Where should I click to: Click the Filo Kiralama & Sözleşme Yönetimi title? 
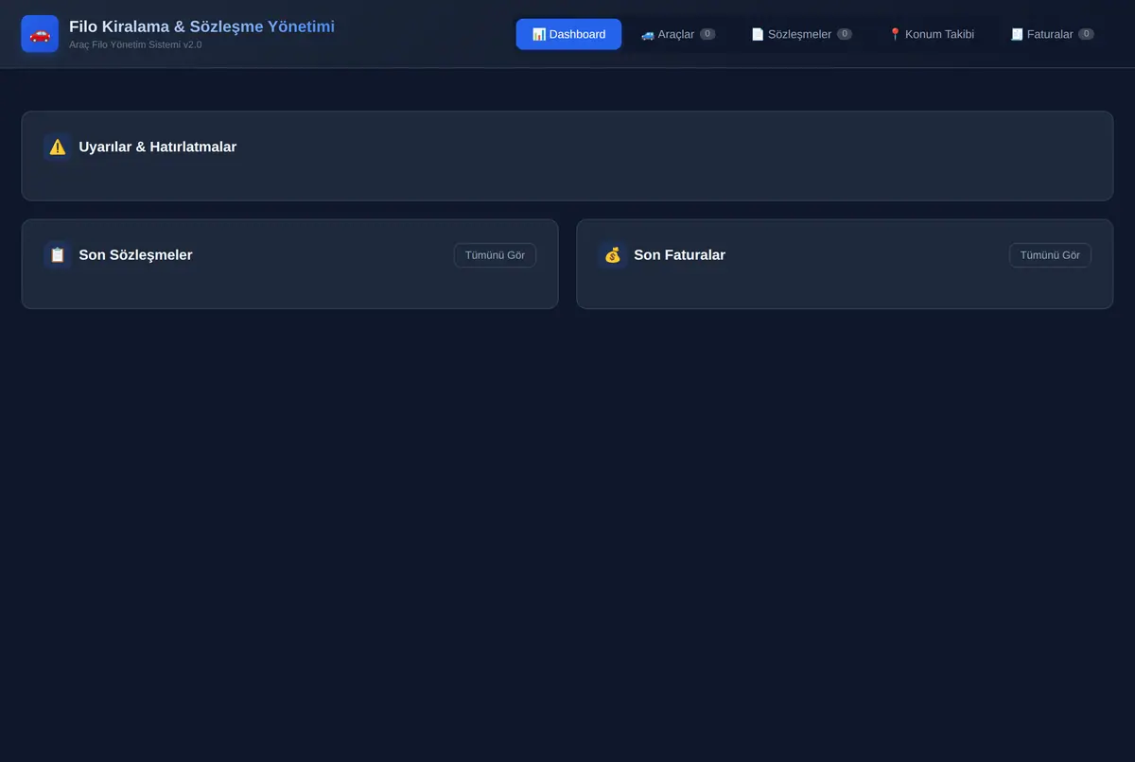click(201, 26)
